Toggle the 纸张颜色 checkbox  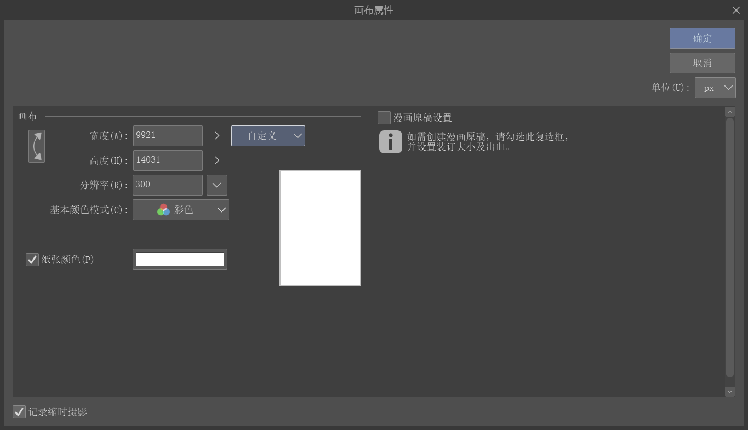(x=32, y=260)
